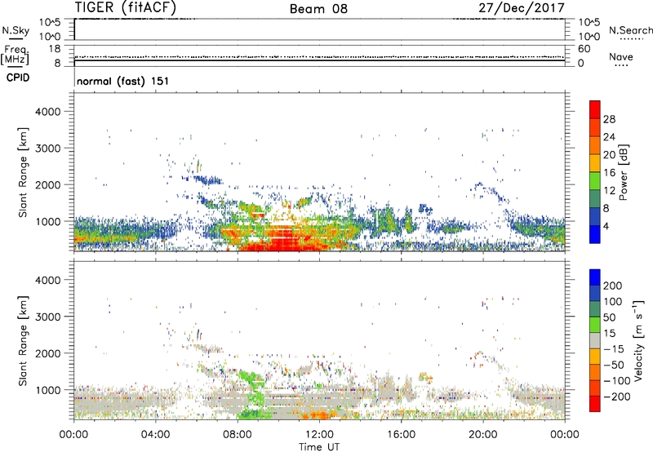This screenshot has height=452, width=653.
Task: Click the velocity colorbar gray segment
Action: point(595,340)
